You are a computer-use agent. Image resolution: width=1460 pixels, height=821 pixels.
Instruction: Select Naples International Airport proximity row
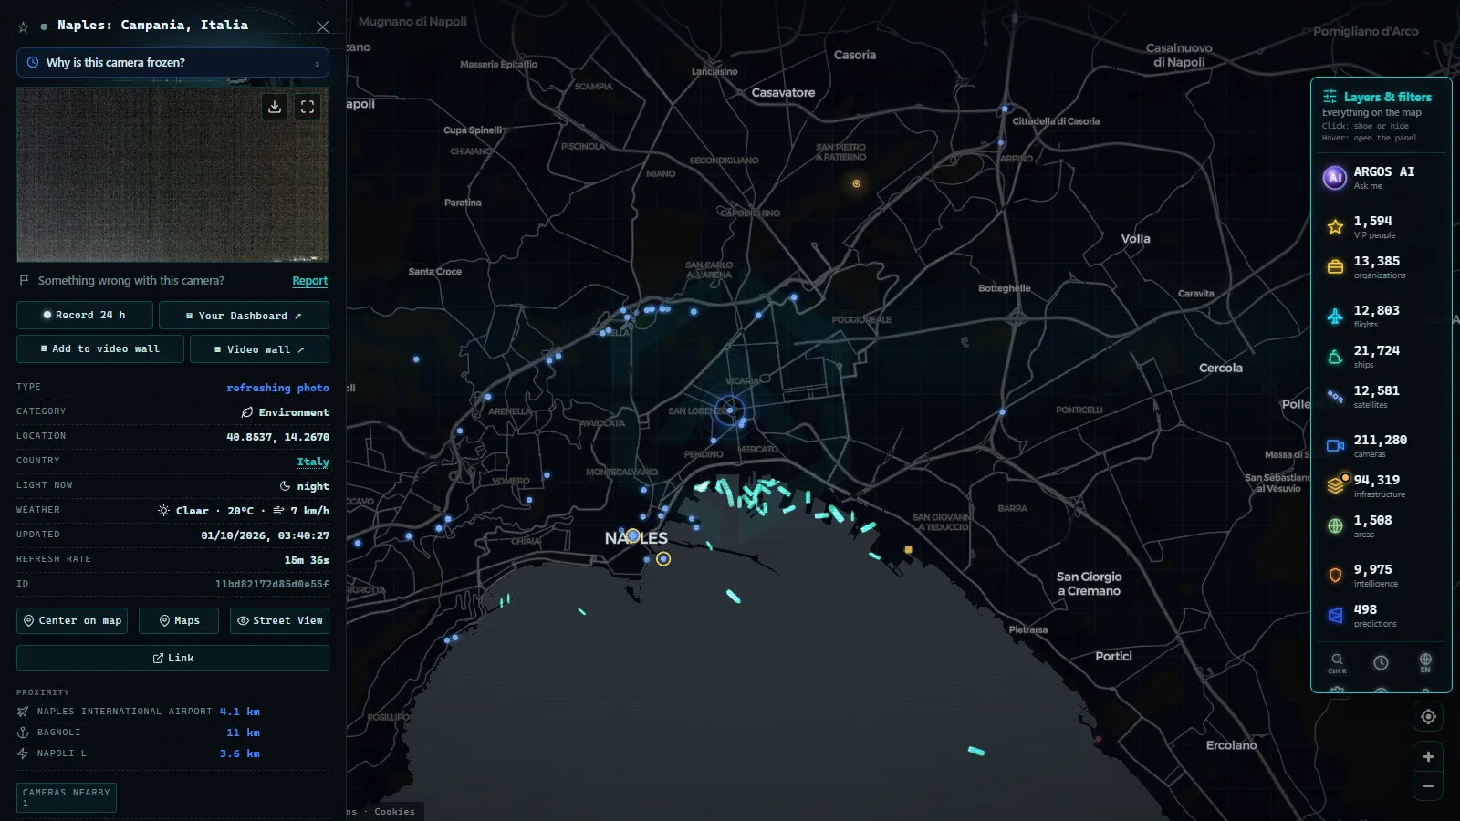point(139,712)
